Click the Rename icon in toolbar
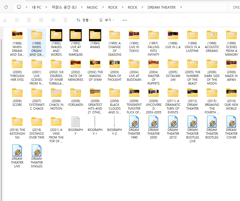The image size is (240, 201). pyautogui.click(x=41, y=20)
